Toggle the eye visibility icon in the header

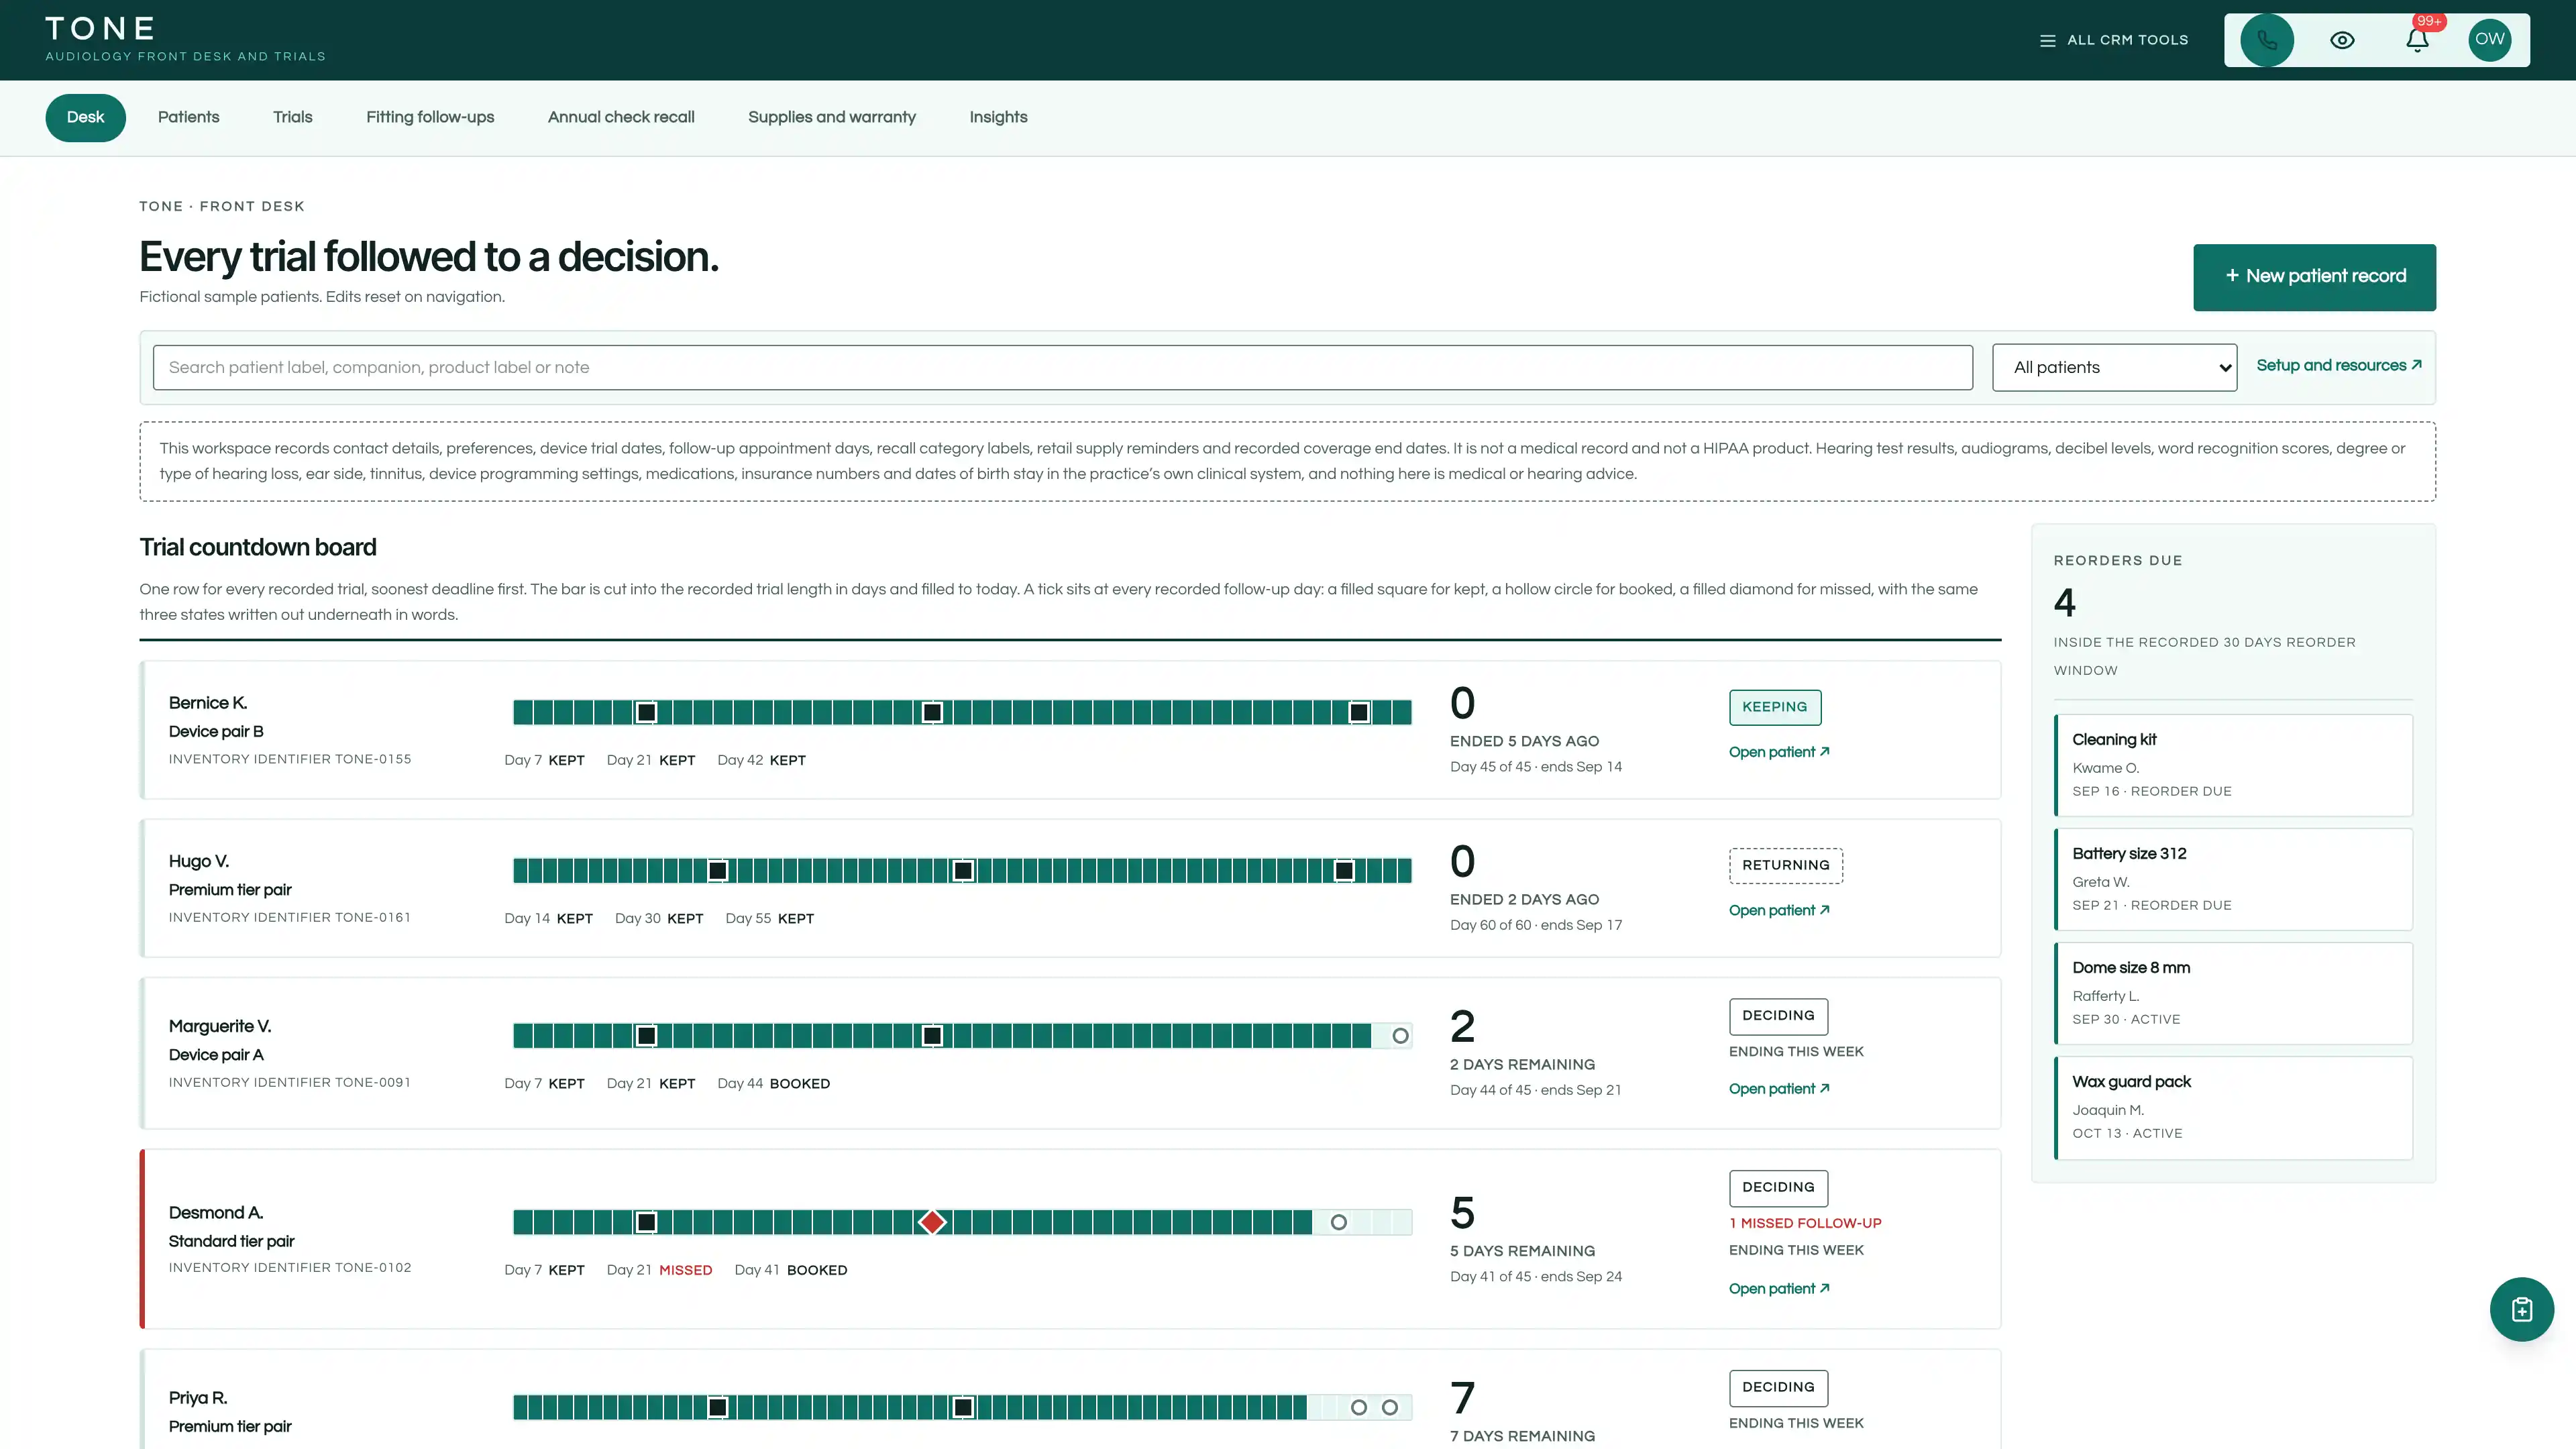[x=2342, y=40]
